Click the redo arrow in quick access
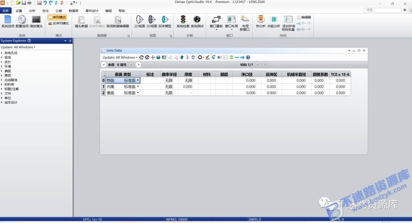Viewport: 412px width, 223px height. point(51,3)
